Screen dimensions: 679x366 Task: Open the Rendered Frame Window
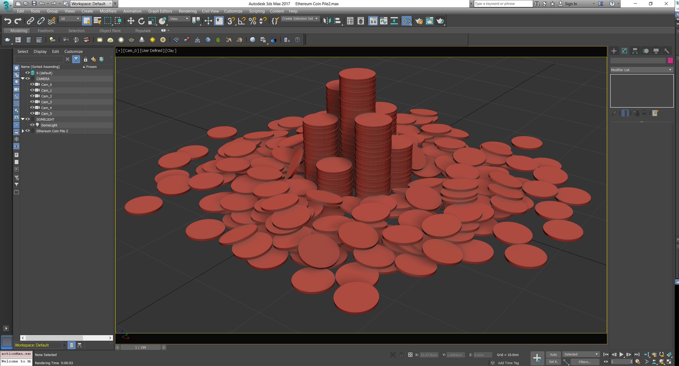point(430,21)
